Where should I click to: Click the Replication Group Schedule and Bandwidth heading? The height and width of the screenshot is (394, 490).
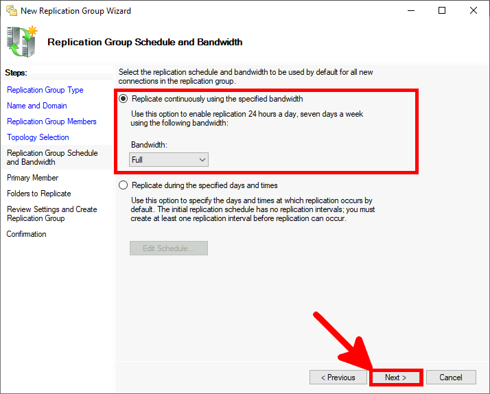point(145,42)
